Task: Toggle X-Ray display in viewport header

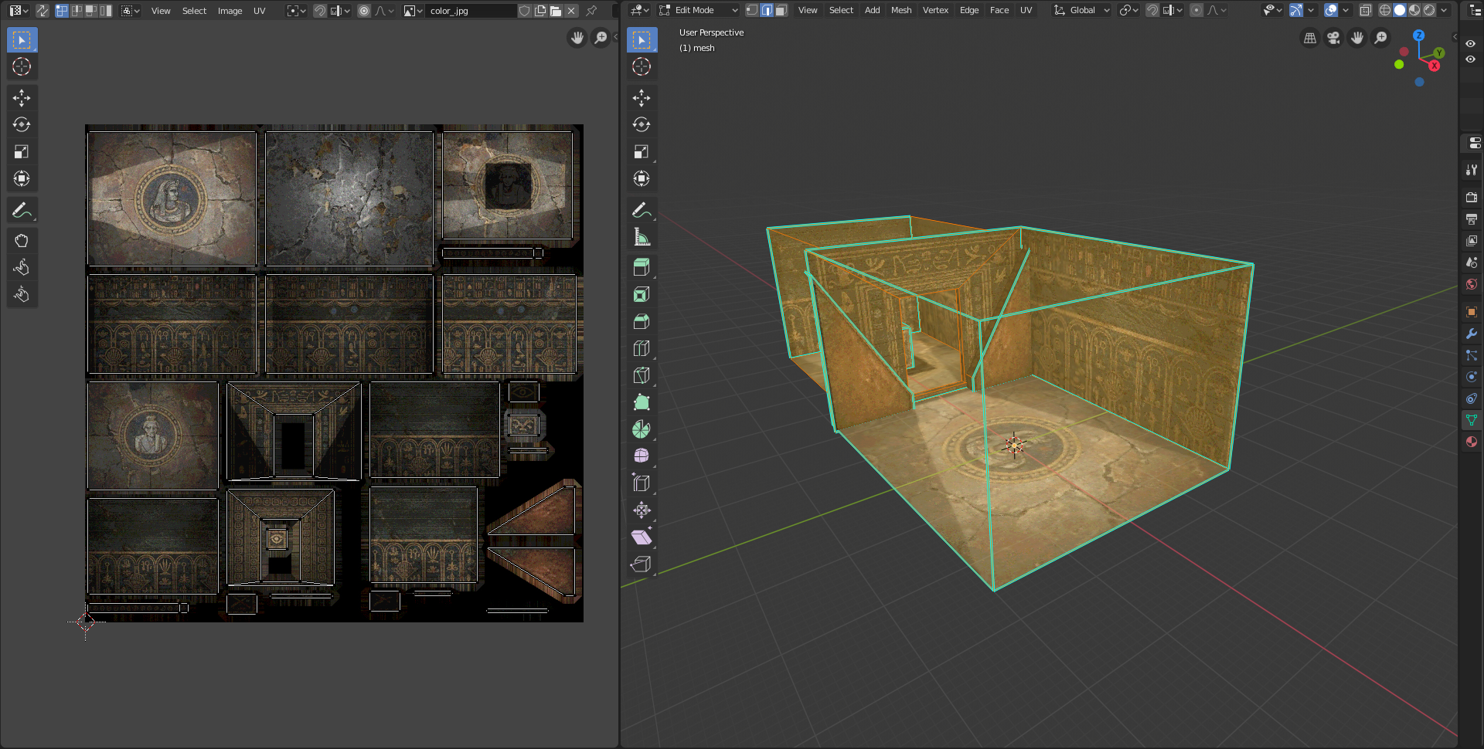Action: (1366, 10)
